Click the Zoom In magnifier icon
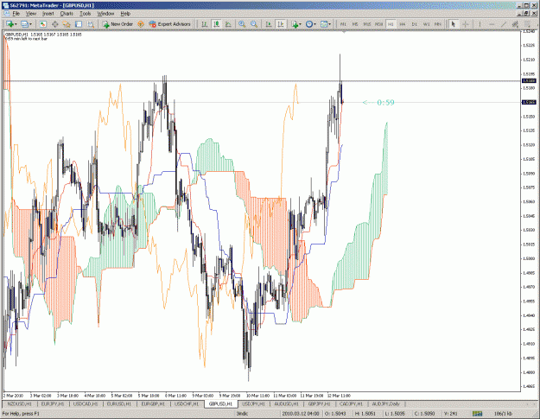 click(242, 24)
